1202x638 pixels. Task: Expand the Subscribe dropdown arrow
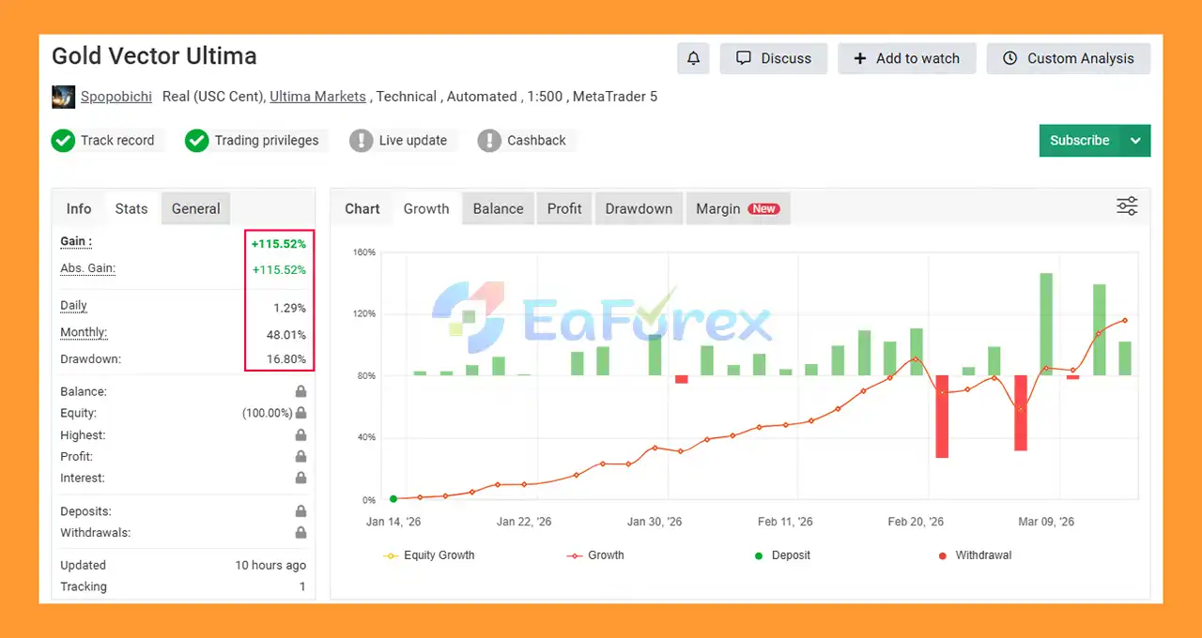tap(1135, 141)
